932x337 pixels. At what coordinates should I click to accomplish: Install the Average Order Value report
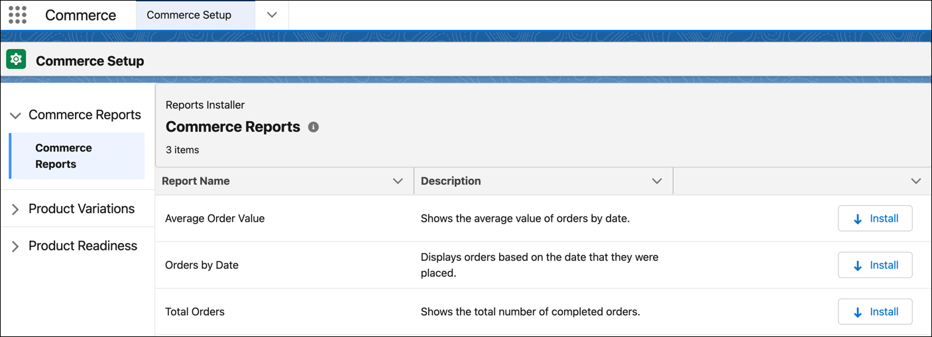pyautogui.click(x=875, y=218)
